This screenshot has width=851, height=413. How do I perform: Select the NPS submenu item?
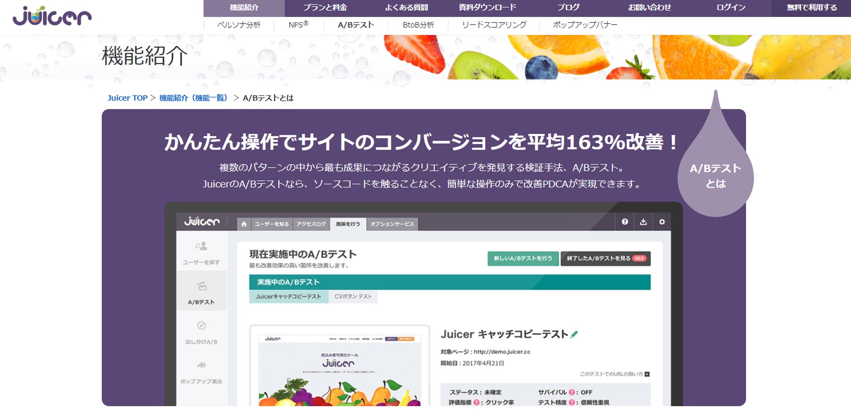(298, 25)
